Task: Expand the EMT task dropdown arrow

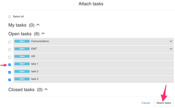Action: tap(171, 49)
